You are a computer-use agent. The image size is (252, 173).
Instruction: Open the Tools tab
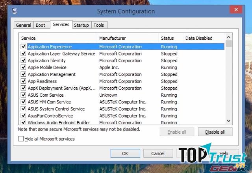[99, 25]
